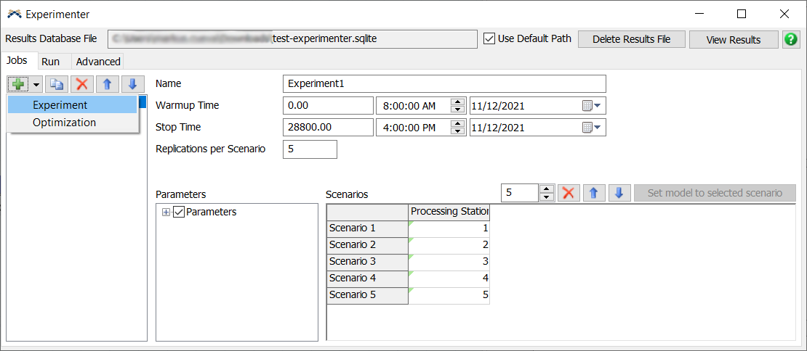Click the duplicate job icon

(57, 84)
